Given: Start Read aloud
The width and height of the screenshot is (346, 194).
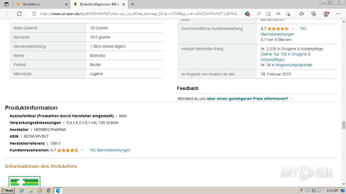Looking at the screenshot, I should click(259, 14).
